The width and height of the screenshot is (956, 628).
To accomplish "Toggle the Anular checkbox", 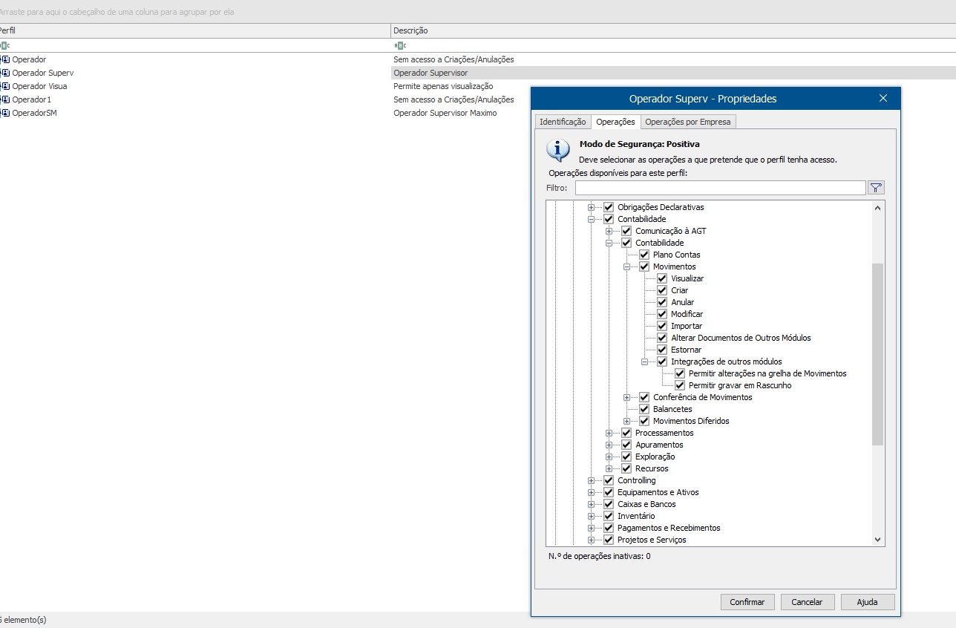I will 662,302.
